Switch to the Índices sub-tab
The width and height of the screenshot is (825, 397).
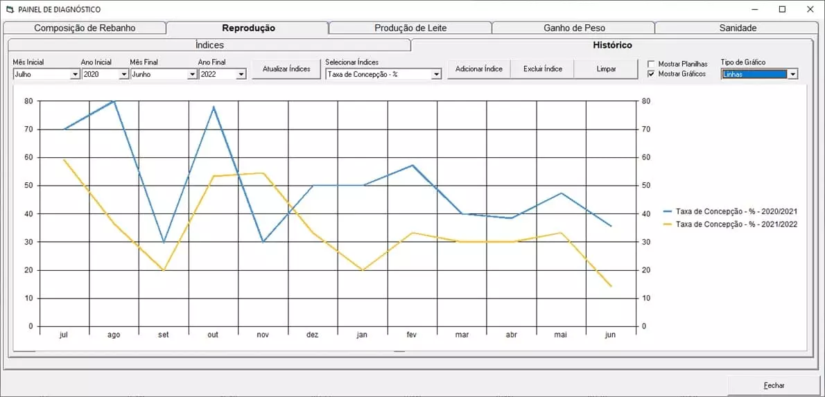click(209, 45)
